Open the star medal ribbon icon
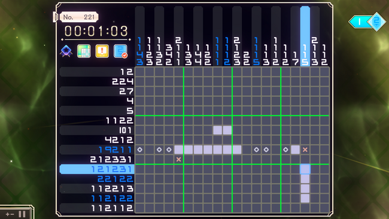389x219 pixels. (x=66, y=51)
